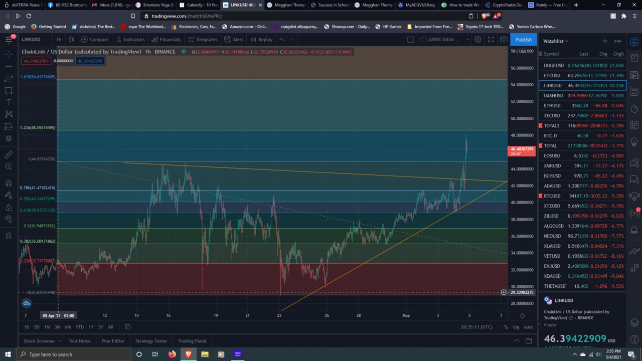Open chart settings gear icon

(x=478, y=40)
